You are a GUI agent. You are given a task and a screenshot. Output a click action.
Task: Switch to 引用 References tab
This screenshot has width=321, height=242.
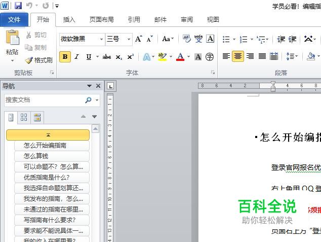(134, 20)
